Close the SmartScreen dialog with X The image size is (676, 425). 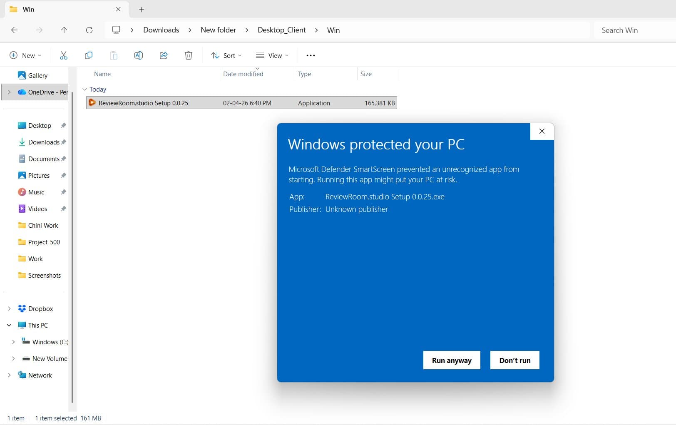(x=542, y=132)
